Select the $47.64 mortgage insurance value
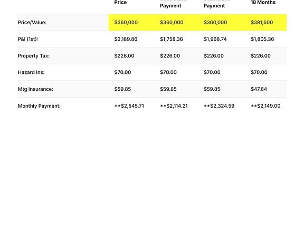 click(259, 89)
